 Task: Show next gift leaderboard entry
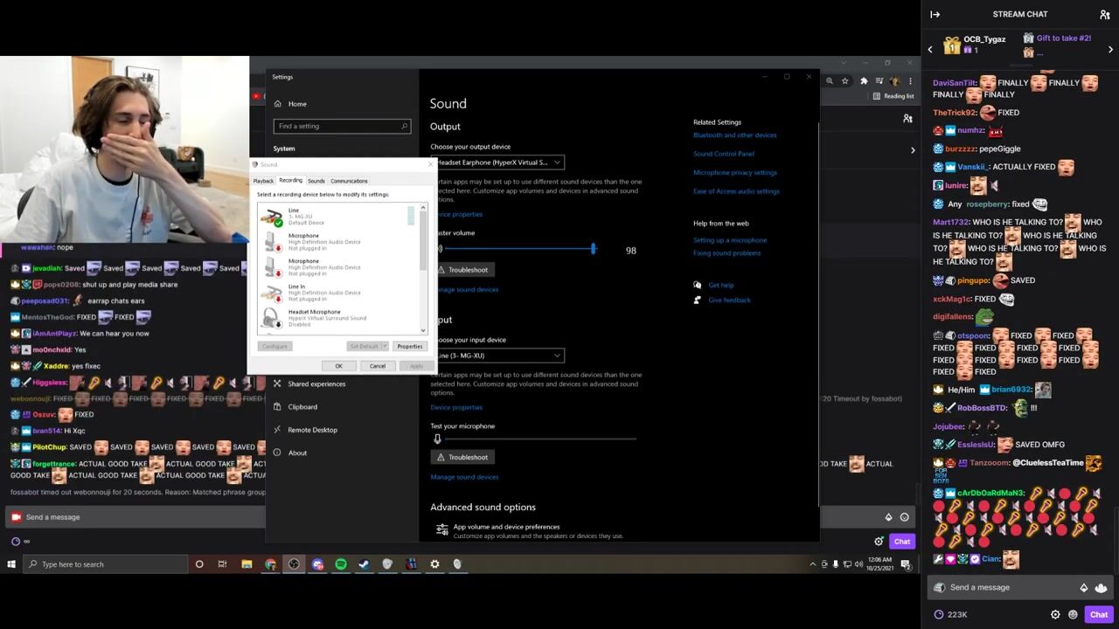(1110, 49)
